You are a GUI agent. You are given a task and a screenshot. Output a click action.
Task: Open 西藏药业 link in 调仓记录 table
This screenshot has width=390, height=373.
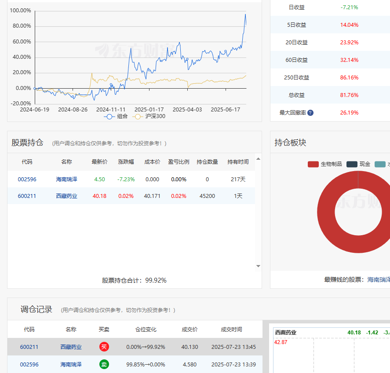(x=71, y=347)
